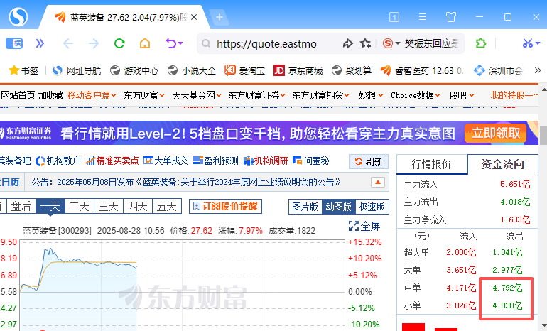This screenshot has height=331, width=547.
Task: Open the 蓝英装备 announcement link
Action: point(186,182)
